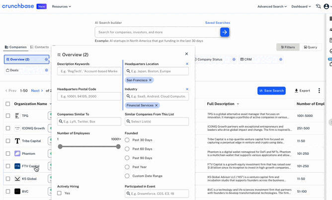Viewport: 332px width, 200px height.
Task: Click the plus icon on Company Status filter
Action: pos(234,59)
